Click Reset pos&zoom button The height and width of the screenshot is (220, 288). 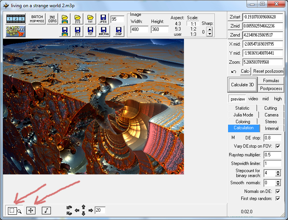pos(268,71)
